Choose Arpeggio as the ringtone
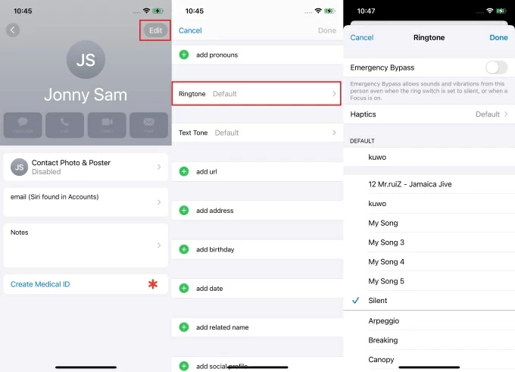Screen dimensions: 515x372 tap(384, 320)
